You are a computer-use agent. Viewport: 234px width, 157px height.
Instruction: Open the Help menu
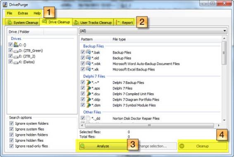(x=37, y=13)
